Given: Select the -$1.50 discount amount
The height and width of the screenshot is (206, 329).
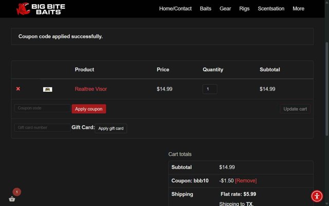Looking at the screenshot, I should (226, 180).
